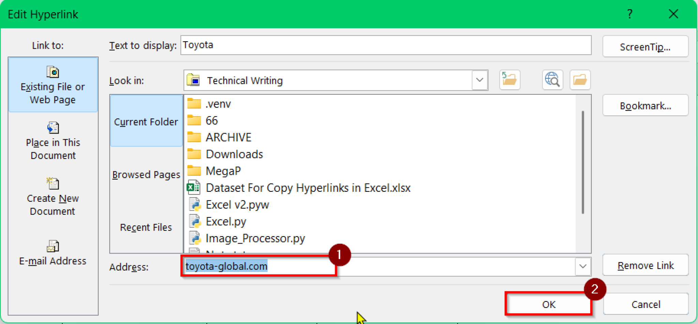Switch to Recent Files view
698x324 pixels.
tap(146, 227)
